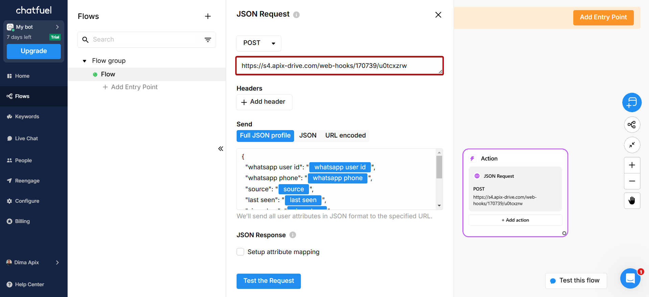
Task: Close the JSON Request panel
Action: click(x=438, y=15)
